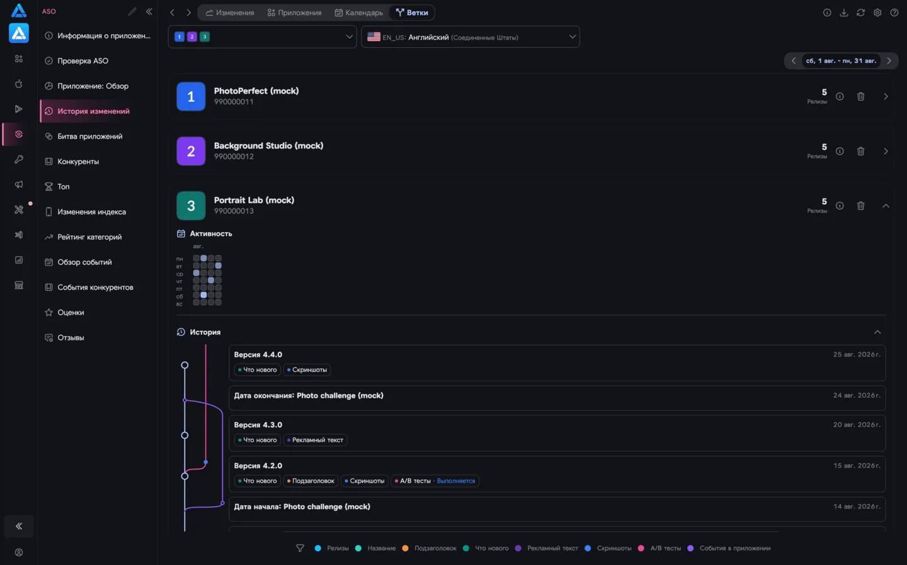Expand the left rail with the double-arrow button
Image resolution: width=907 pixels, height=565 pixels.
19,526
